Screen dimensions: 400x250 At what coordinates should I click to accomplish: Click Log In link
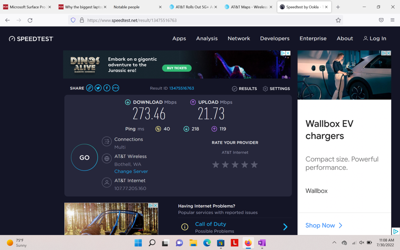[375, 38]
